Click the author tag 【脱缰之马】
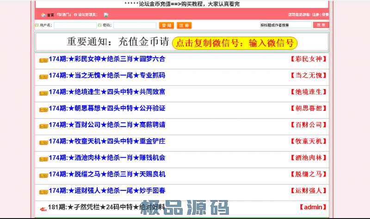The image size is (370, 219). (308, 174)
